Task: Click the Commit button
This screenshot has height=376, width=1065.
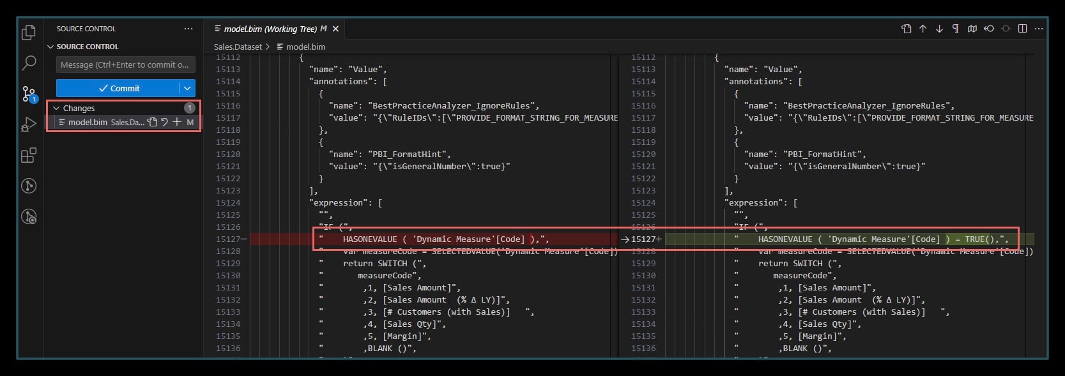Action: [118, 88]
